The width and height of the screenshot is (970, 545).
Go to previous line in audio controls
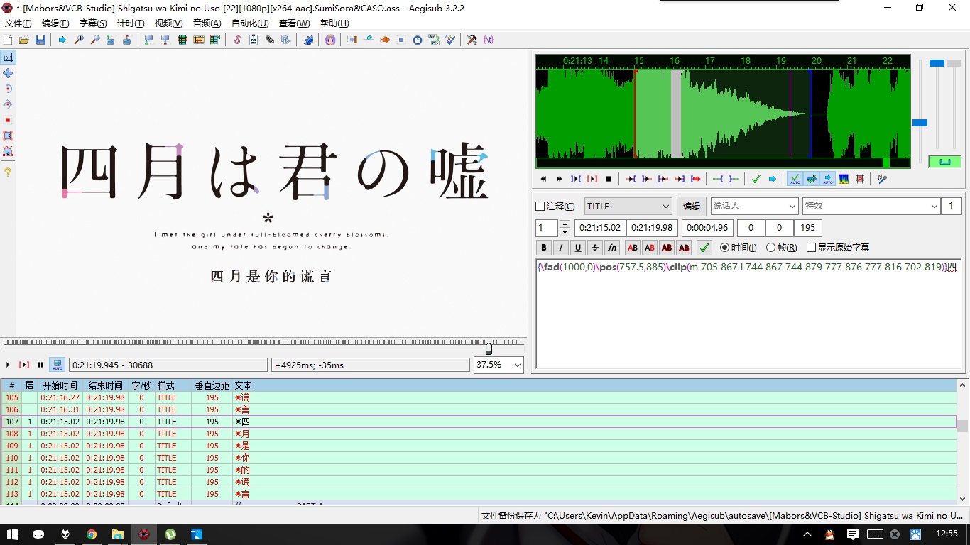click(x=543, y=179)
